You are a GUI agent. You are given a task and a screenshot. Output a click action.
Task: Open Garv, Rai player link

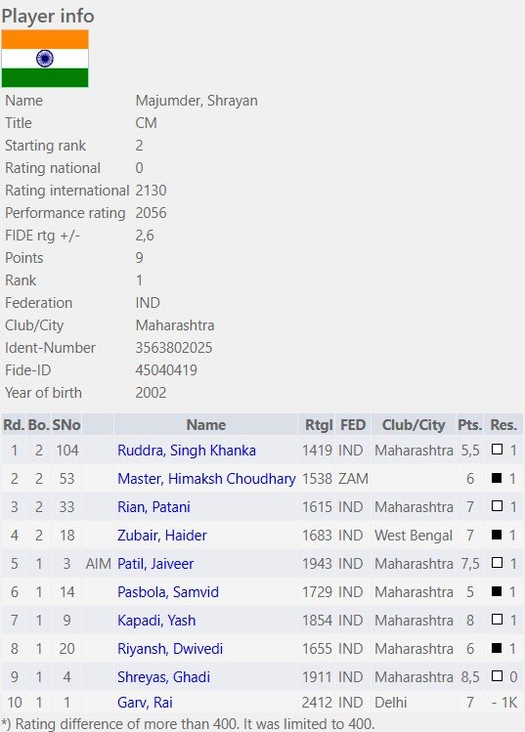(145, 703)
